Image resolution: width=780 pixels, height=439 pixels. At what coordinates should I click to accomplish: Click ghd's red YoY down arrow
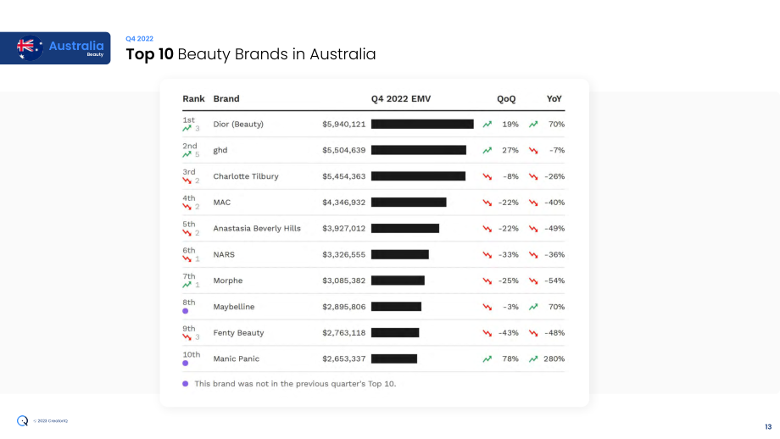(533, 150)
